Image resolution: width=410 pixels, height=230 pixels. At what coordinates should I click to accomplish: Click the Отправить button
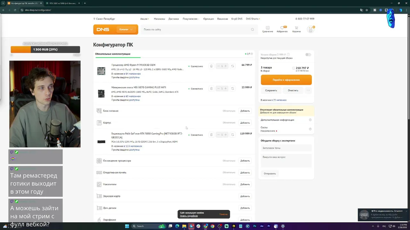[x=270, y=173]
